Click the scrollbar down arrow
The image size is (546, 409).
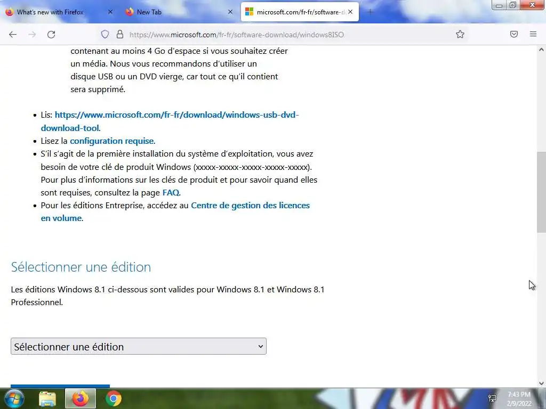(541, 383)
